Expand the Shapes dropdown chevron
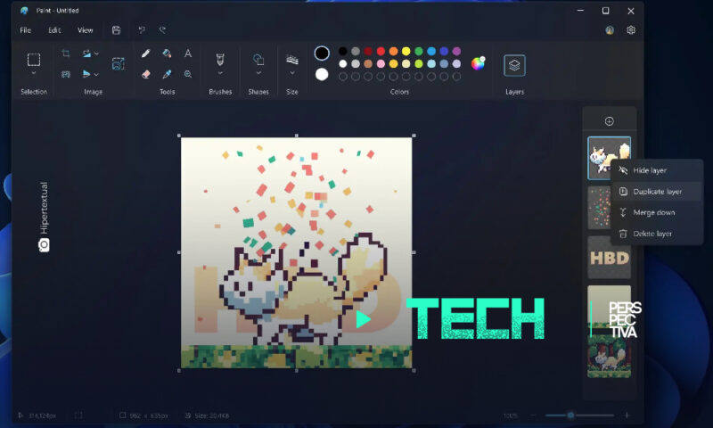The width and height of the screenshot is (713, 428). point(258,73)
